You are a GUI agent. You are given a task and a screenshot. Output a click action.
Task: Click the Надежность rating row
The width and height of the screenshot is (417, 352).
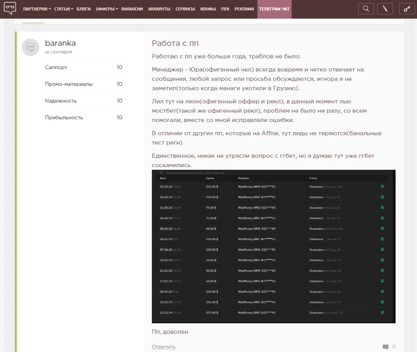pos(83,101)
